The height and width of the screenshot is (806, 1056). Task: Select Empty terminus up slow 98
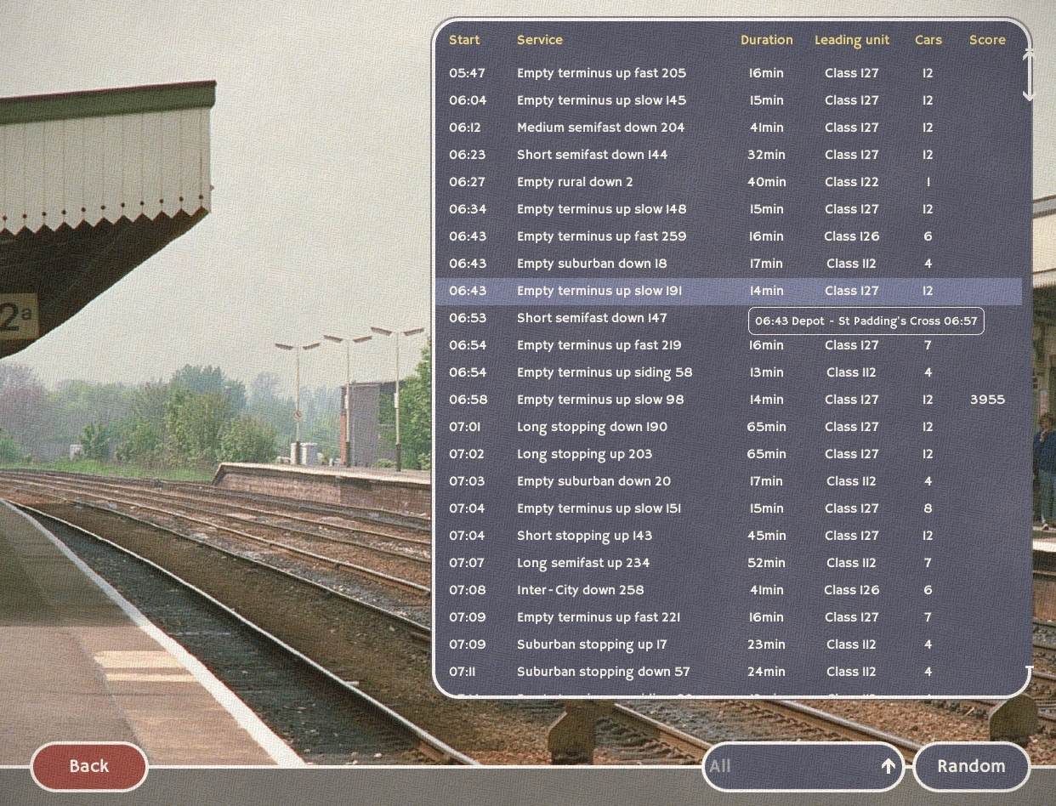tap(729, 400)
